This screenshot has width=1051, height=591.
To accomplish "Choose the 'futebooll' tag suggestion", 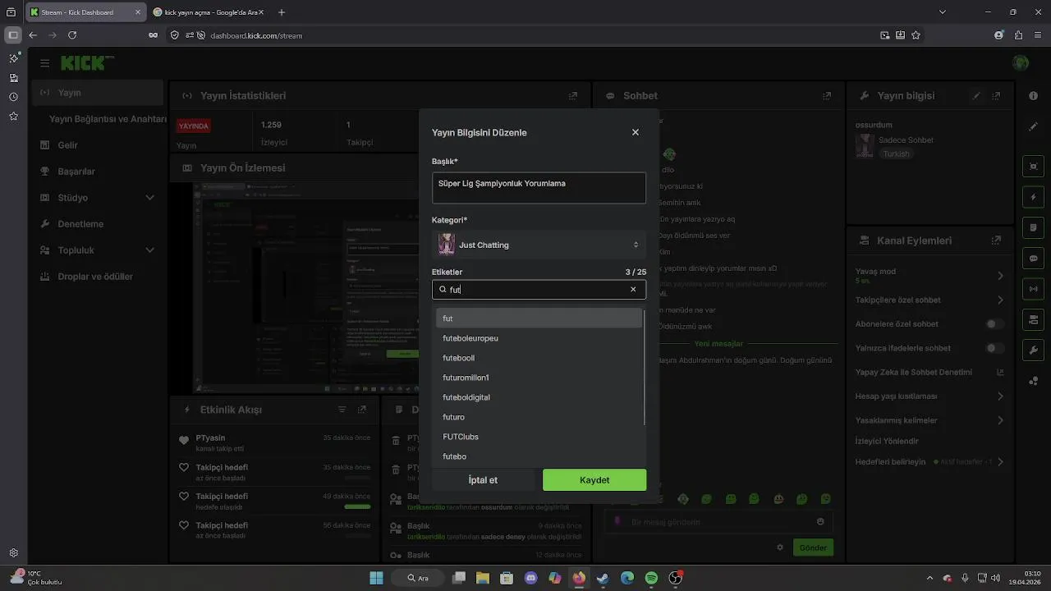I will [539, 358].
